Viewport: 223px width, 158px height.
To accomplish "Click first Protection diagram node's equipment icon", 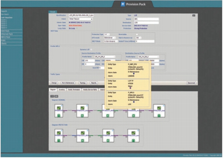I will 59,133.
